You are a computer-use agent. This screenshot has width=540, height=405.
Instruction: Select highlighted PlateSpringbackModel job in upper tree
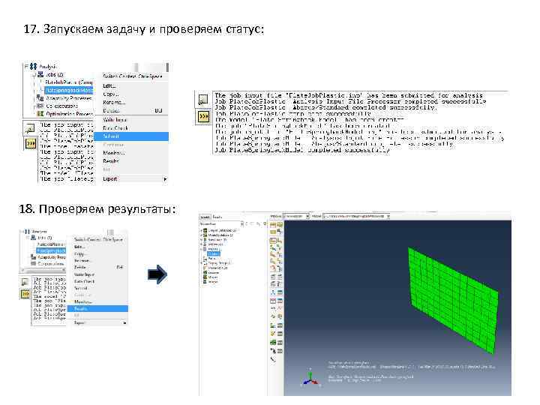[x=68, y=90]
